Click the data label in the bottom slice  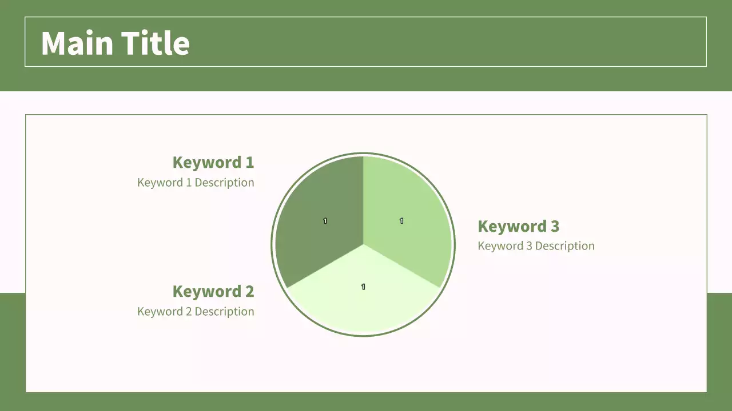tap(363, 287)
